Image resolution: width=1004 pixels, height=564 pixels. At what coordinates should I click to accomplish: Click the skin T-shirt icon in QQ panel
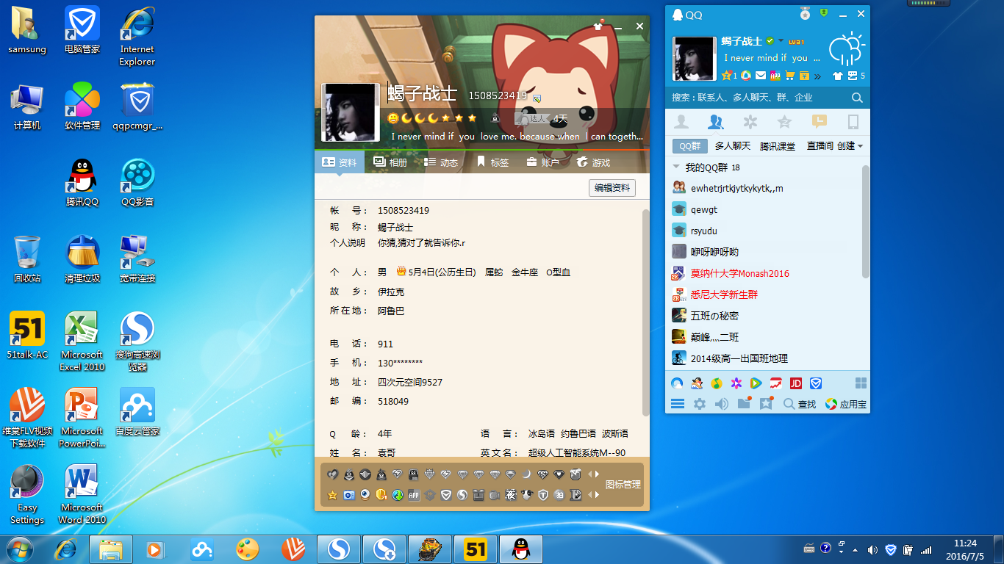(x=838, y=76)
